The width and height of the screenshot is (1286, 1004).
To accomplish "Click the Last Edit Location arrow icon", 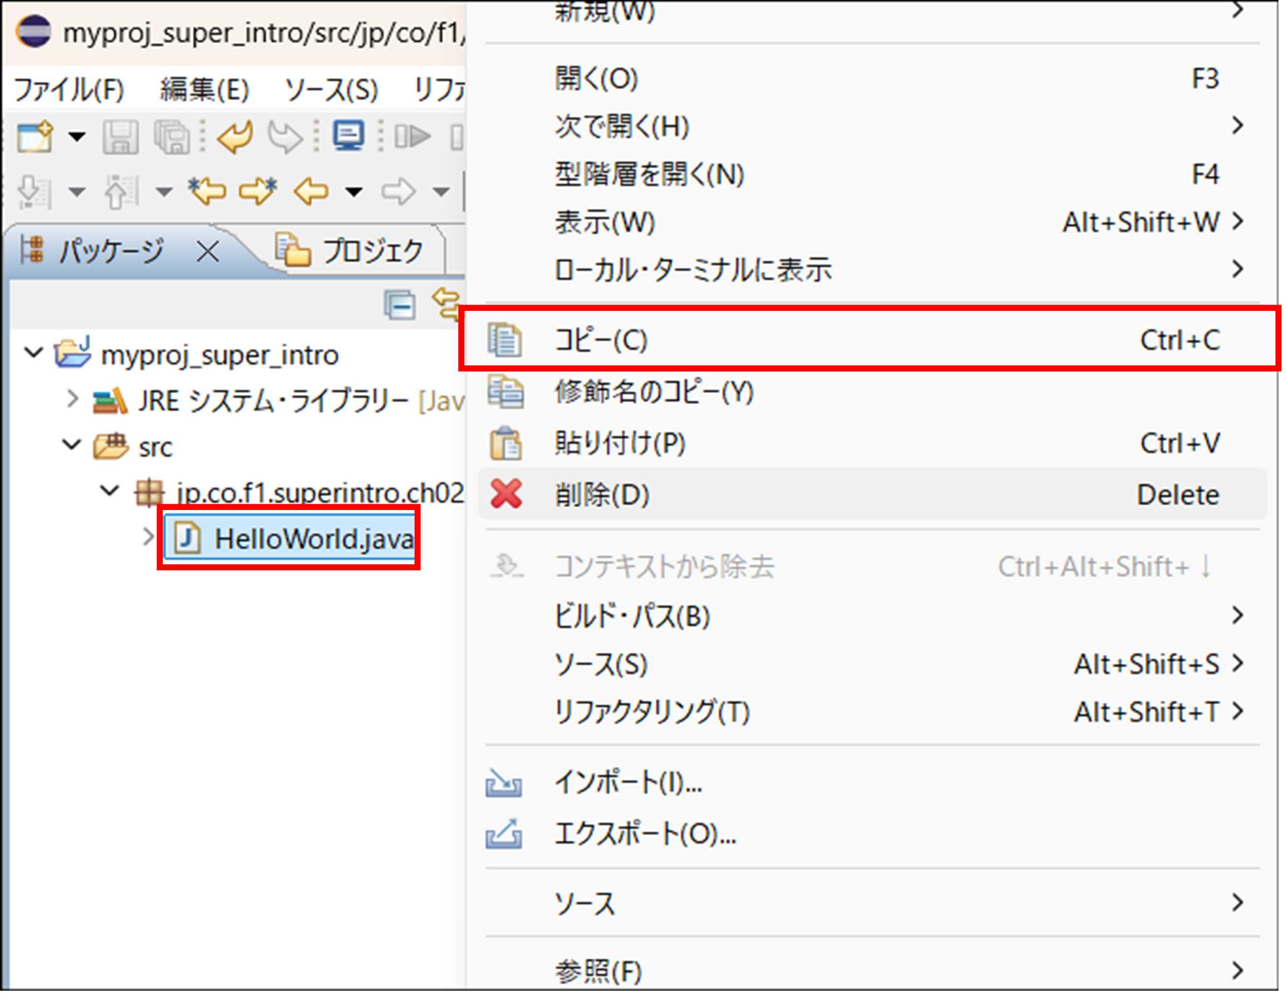I will [x=207, y=191].
